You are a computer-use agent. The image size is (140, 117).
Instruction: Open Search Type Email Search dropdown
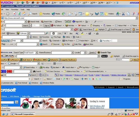click(37, 52)
